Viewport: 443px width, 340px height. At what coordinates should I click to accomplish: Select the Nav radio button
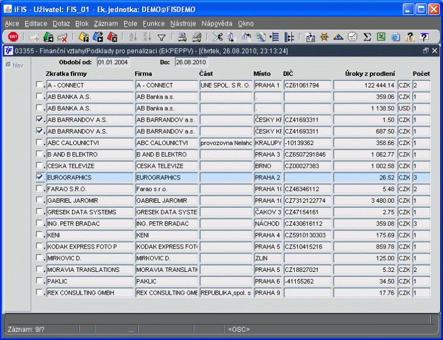9,65
